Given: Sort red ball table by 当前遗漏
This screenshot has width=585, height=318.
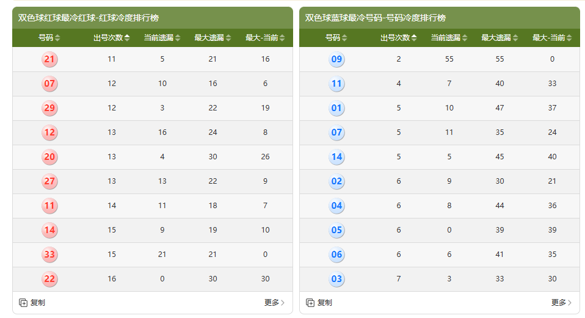Looking at the screenshot, I should pyautogui.click(x=162, y=38).
